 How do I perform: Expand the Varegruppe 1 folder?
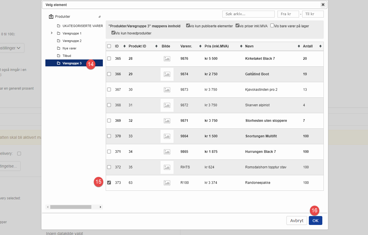tap(52, 33)
